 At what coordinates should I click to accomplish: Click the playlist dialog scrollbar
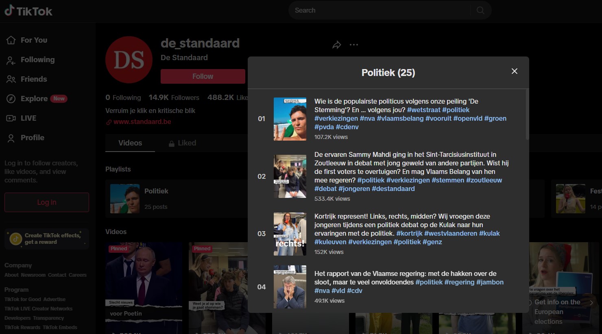(527, 115)
